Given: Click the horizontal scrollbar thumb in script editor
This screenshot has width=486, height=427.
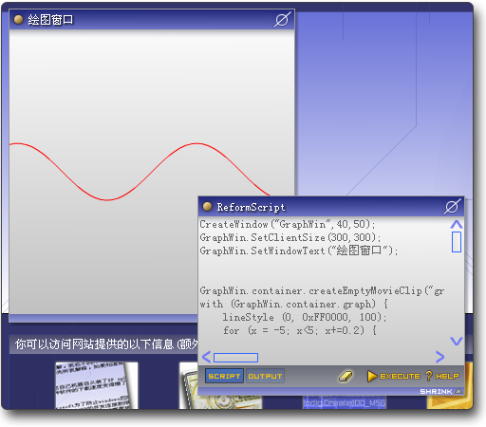Looking at the screenshot, I should (x=235, y=358).
